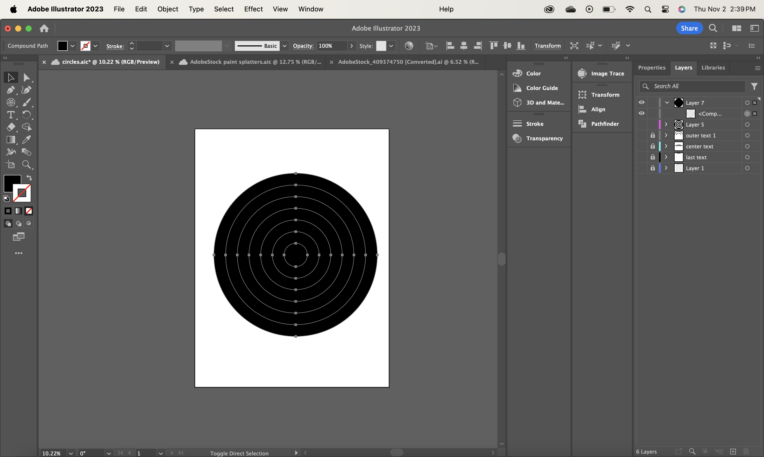Hide Layer 7 with its visibility eye

click(x=641, y=102)
